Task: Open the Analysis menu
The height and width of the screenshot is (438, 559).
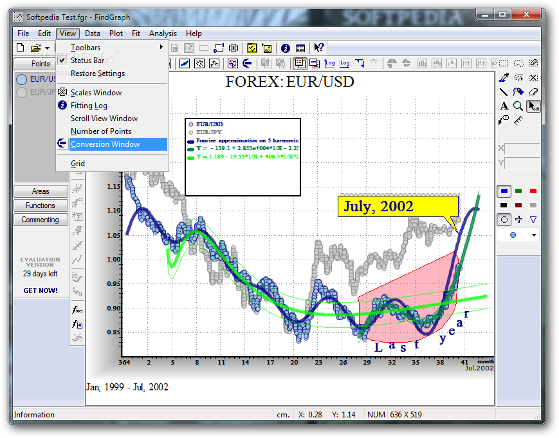Action: pyautogui.click(x=163, y=33)
